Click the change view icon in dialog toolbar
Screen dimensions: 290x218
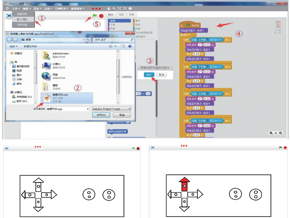pyautogui.click(x=111, y=46)
